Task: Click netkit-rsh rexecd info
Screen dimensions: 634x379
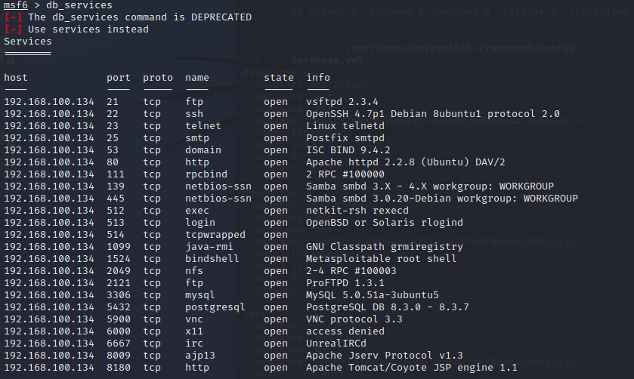Action: 357,211
